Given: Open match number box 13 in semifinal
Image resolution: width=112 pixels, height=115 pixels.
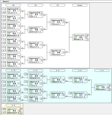Looking at the screenshot, I should [x=64, y=22].
